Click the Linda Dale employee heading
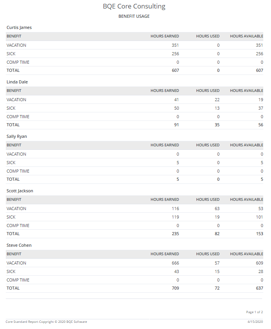 tap(17, 82)
